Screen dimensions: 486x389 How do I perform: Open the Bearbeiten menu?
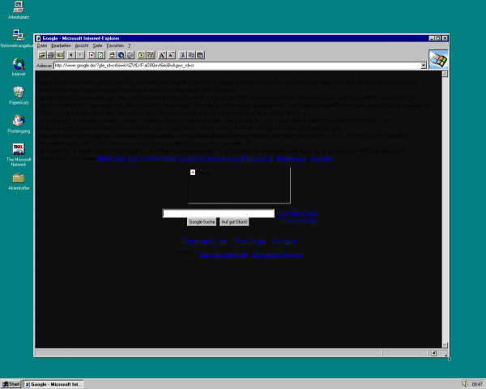pyautogui.click(x=61, y=45)
